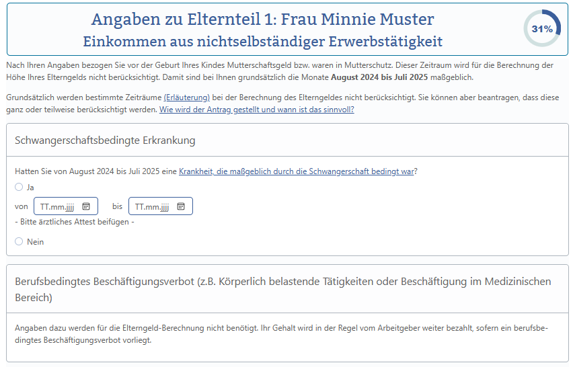Focus the 'bis' date input field
573x367 pixels.
click(161, 206)
